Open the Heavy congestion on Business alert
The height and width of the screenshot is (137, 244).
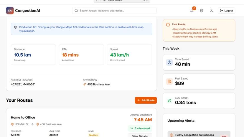click(194, 135)
